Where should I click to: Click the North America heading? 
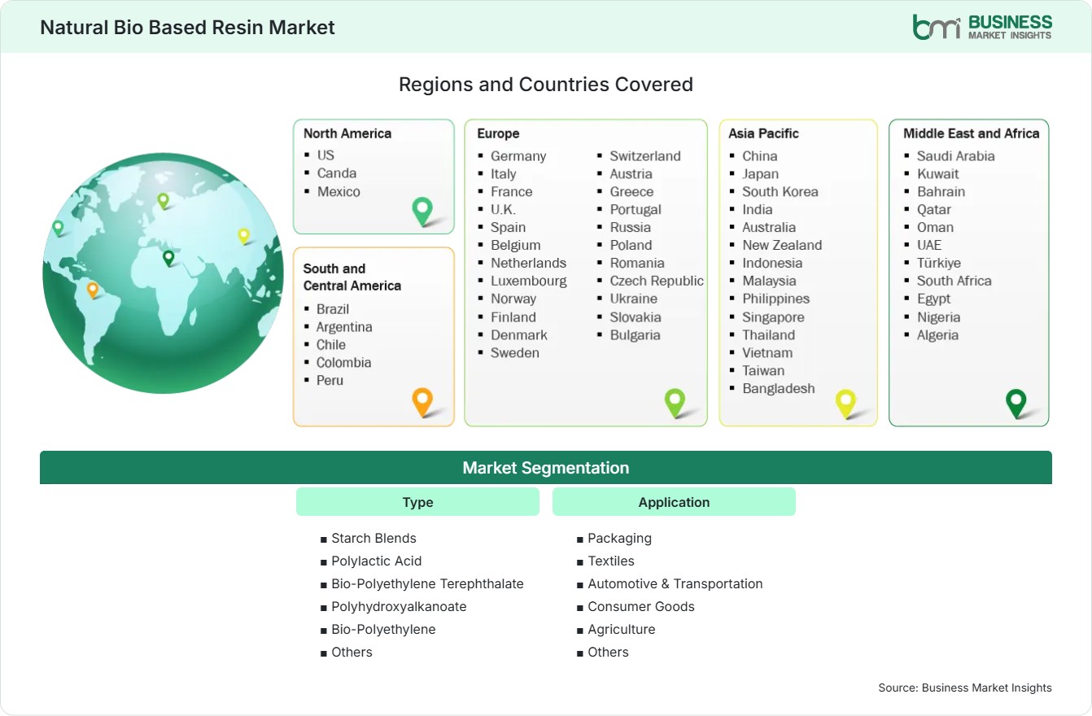click(347, 133)
